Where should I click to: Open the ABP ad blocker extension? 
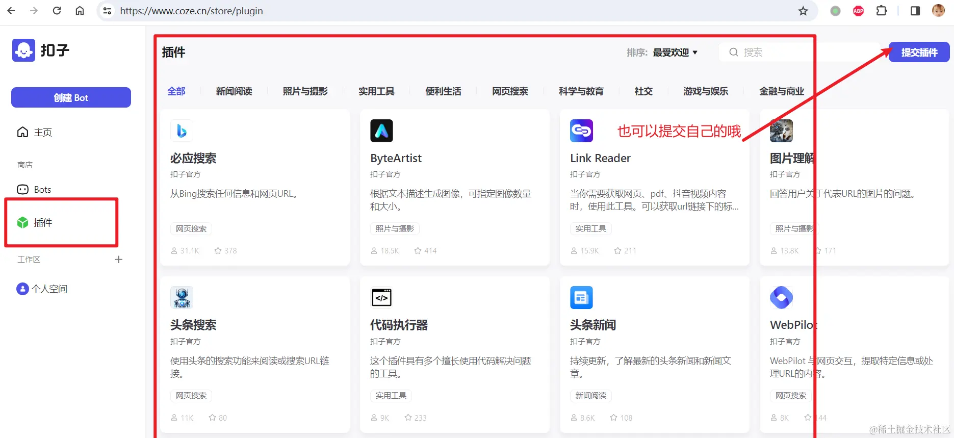[859, 11]
